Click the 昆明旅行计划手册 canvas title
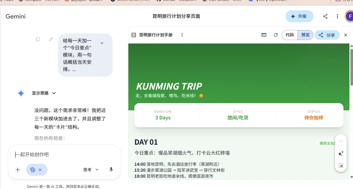 (x=156, y=35)
